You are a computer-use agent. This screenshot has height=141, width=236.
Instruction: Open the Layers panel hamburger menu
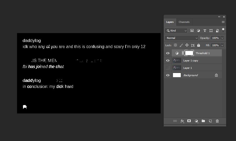click(x=223, y=22)
